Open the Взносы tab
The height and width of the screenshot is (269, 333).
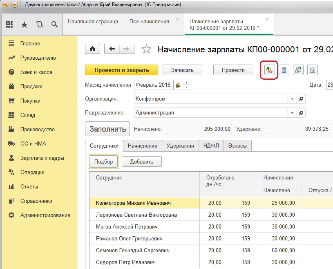coord(237,146)
